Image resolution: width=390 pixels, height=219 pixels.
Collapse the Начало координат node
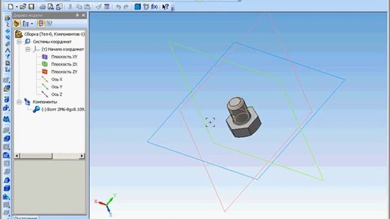27,49
